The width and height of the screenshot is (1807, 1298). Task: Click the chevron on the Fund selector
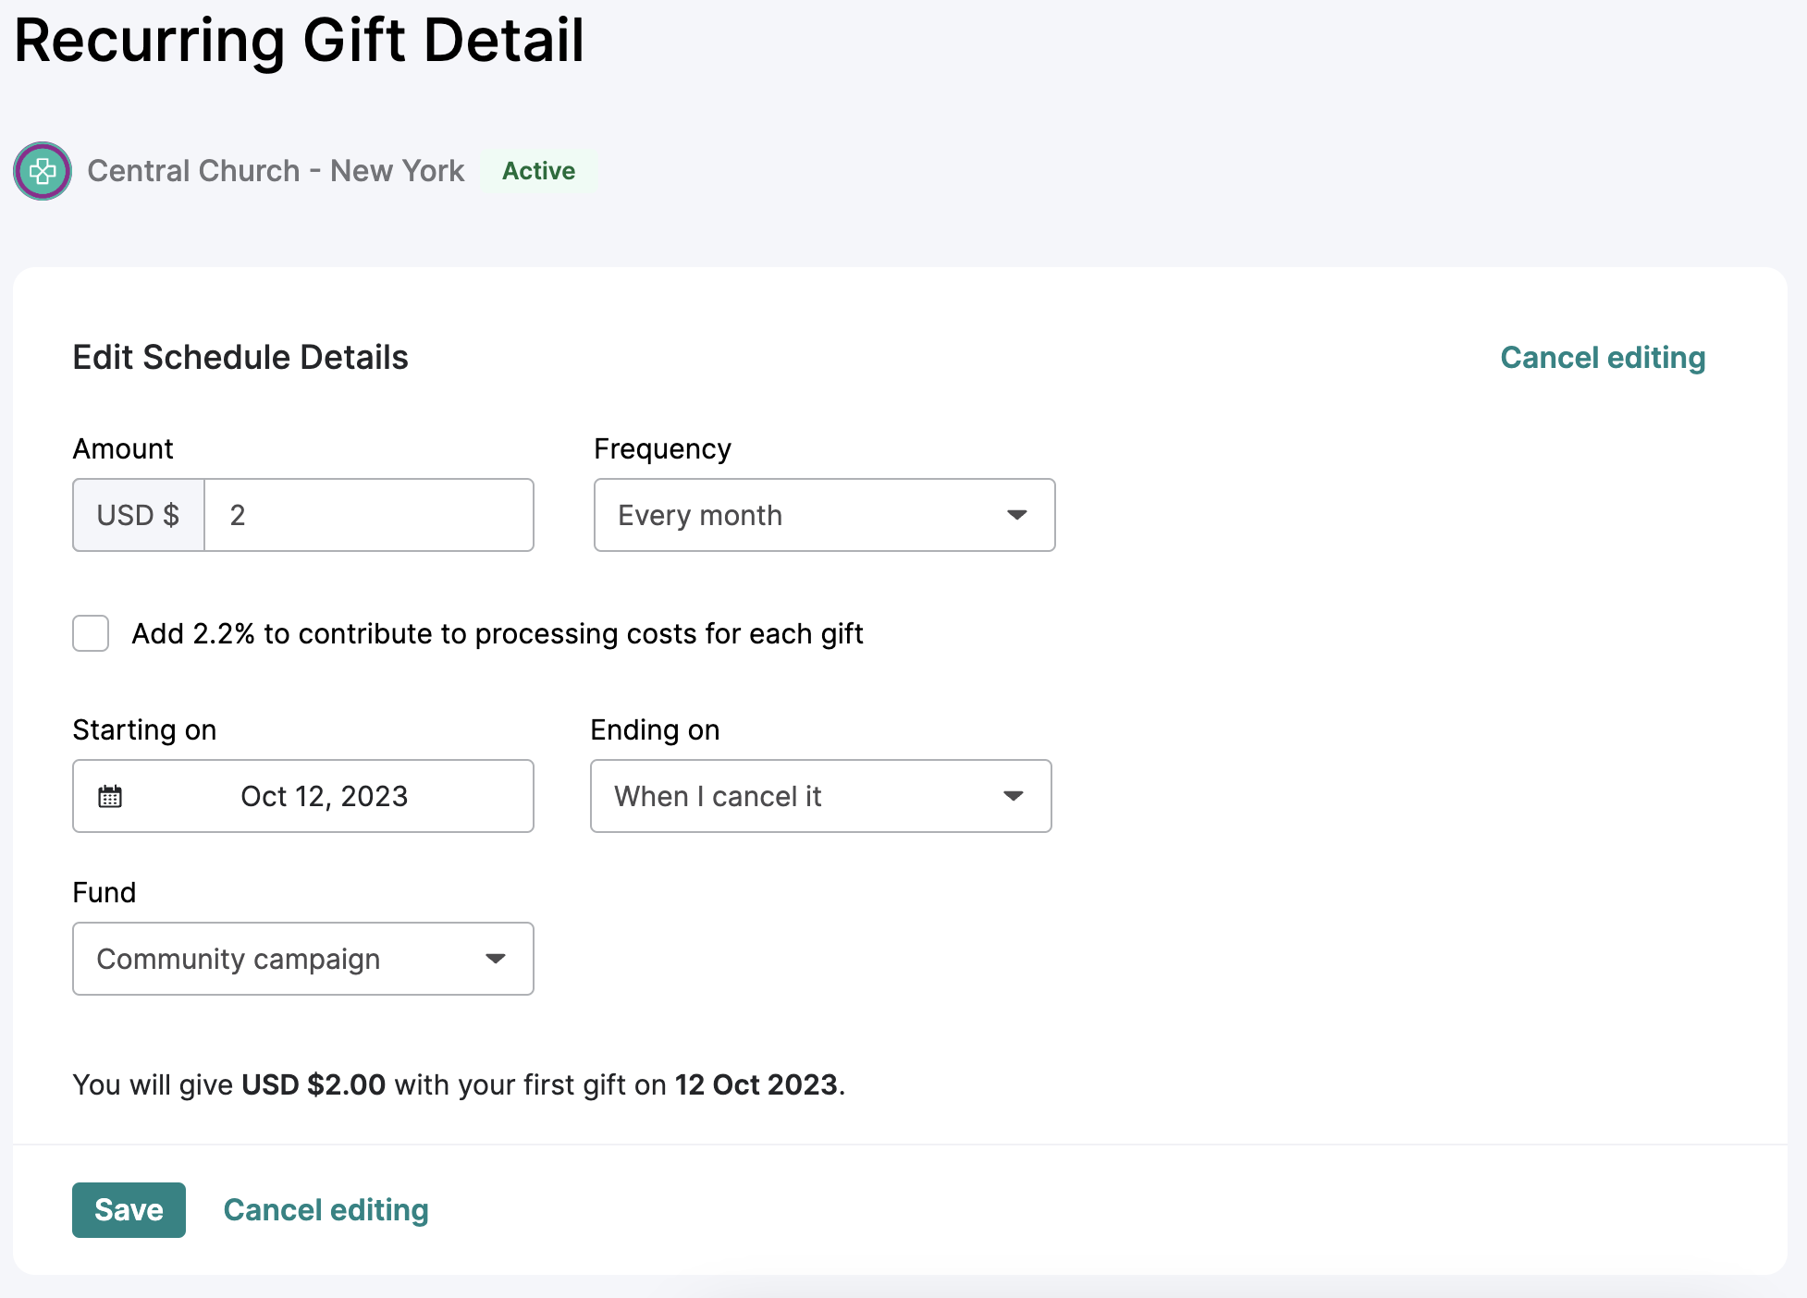[497, 959]
